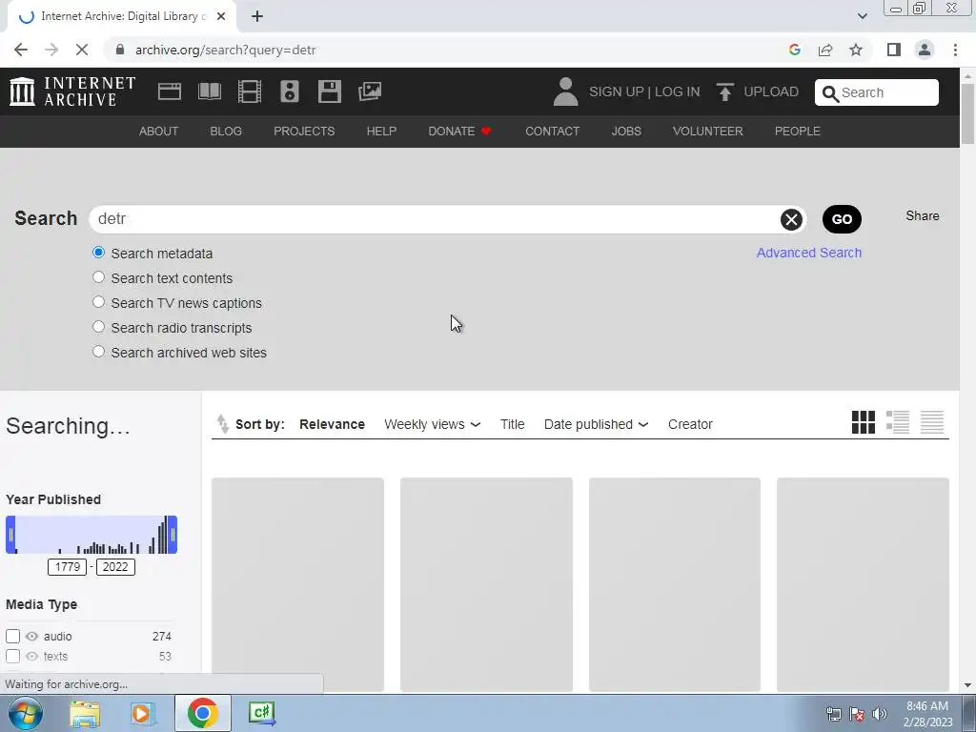Switch to compact list view

click(x=932, y=422)
